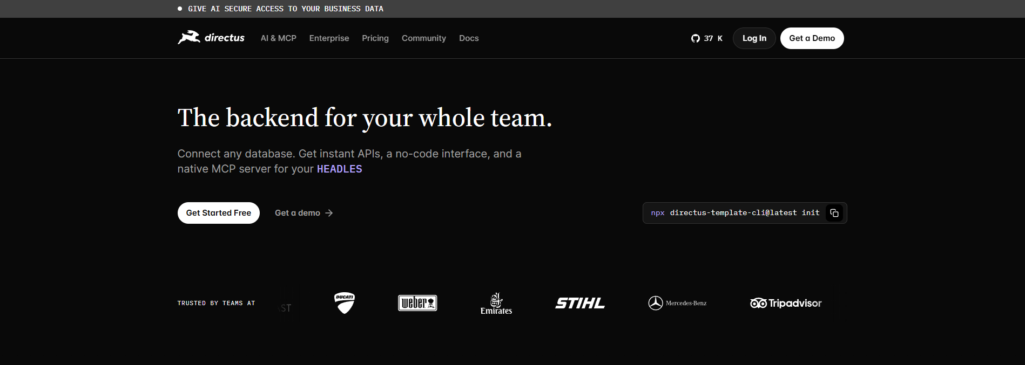
Task: Go to the Pricing page
Action: click(375, 38)
